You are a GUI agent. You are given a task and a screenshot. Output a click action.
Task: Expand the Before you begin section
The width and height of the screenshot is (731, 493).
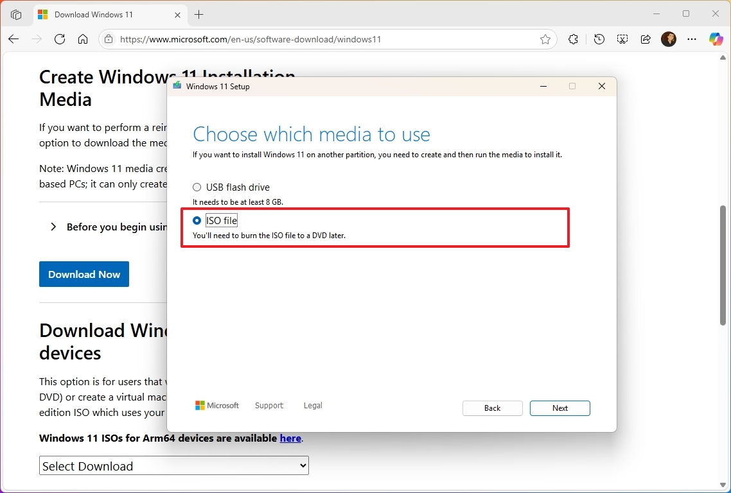click(x=53, y=227)
